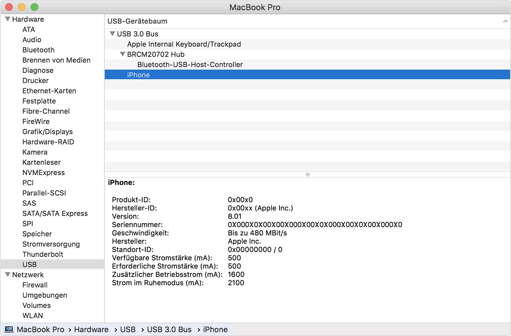Collapse the BRCM20702 Hub node

point(123,54)
